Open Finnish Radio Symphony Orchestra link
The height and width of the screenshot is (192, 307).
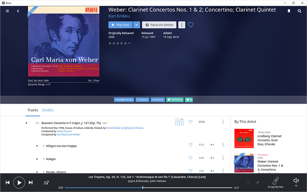click(x=125, y=128)
